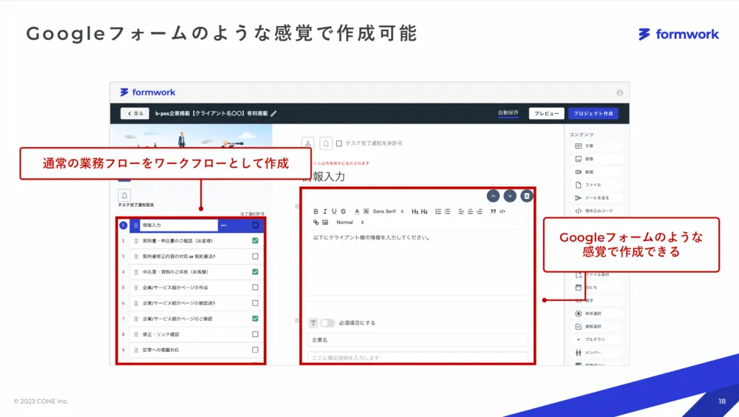Check the タスク完了通知を非許可 checkbox

[x=339, y=143]
